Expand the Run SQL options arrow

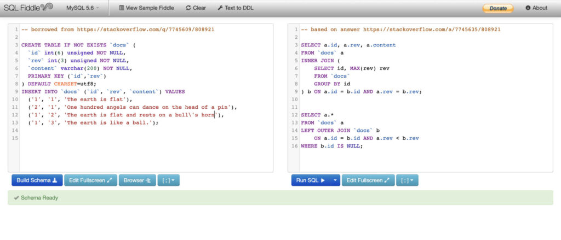(x=335, y=180)
